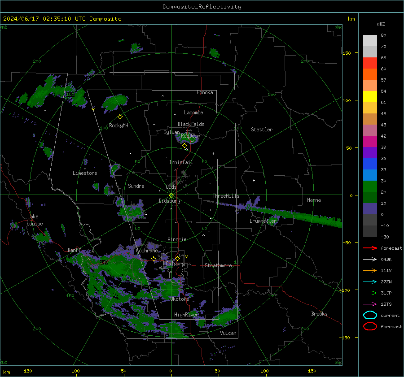Click the Banff town label
Screen dimensions: 404x377
coord(74,250)
